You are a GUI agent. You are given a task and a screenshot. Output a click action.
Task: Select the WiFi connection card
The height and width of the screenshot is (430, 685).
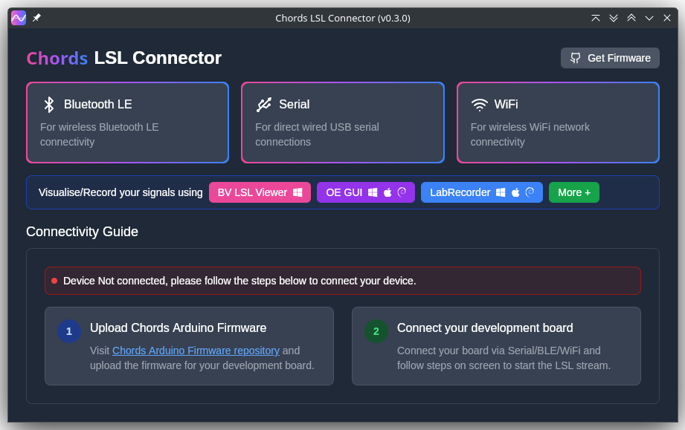(558, 123)
